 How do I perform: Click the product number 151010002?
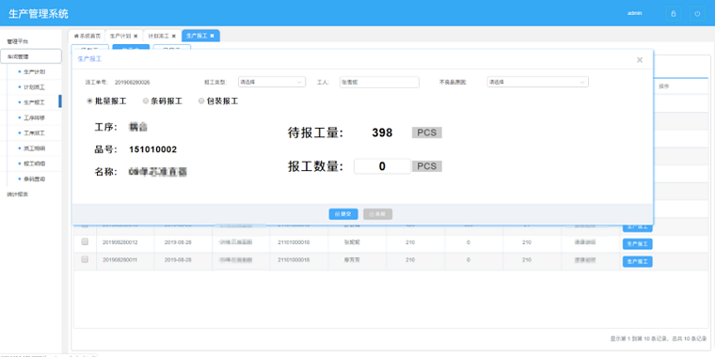[152, 149]
